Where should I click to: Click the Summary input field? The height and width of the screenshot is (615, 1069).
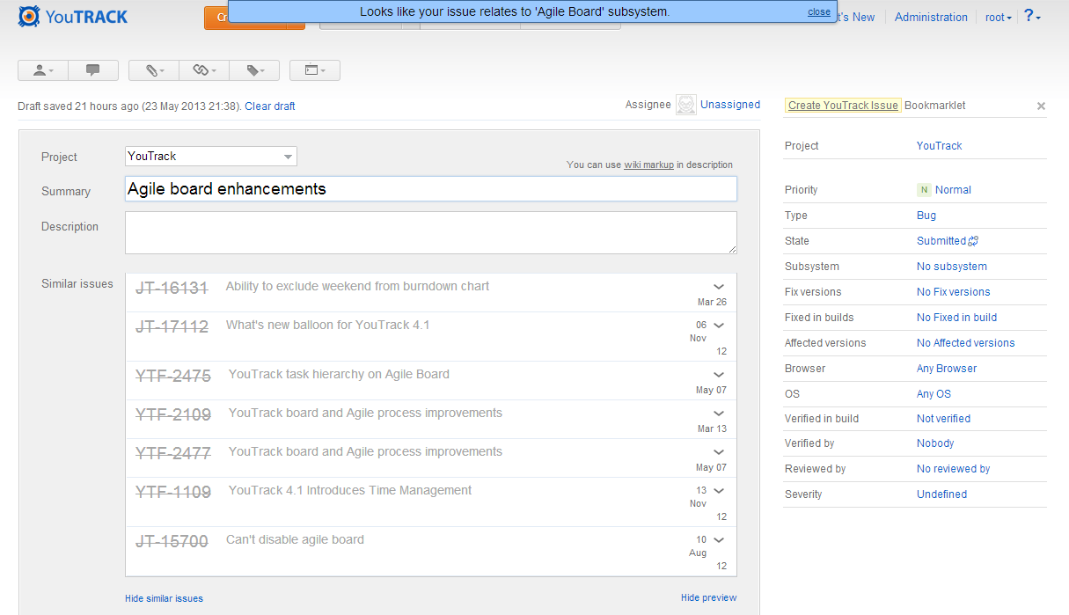(x=431, y=189)
